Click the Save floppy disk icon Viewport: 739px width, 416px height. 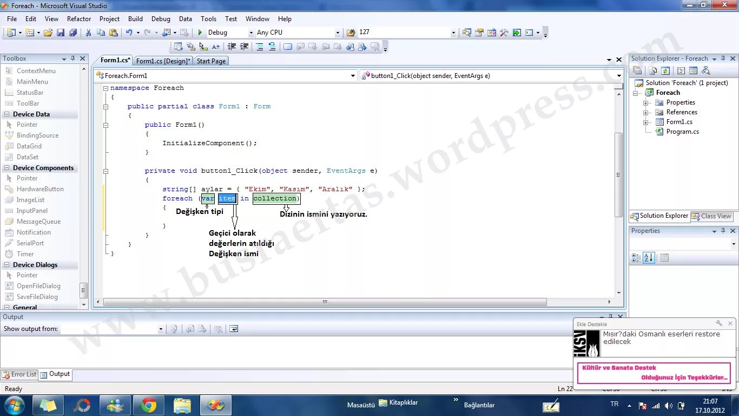[x=61, y=32]
